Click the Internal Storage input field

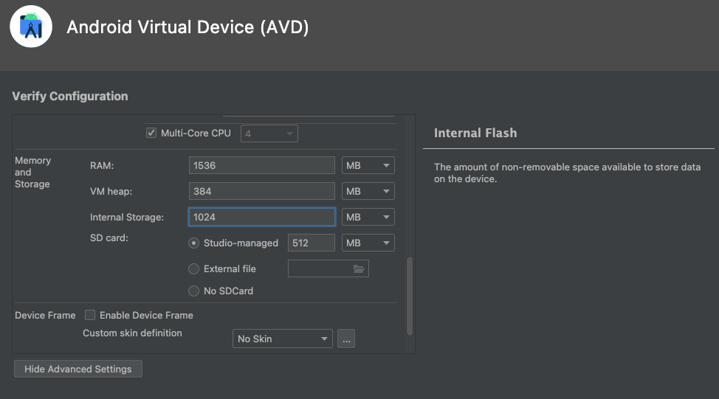(x=261, y=218)
